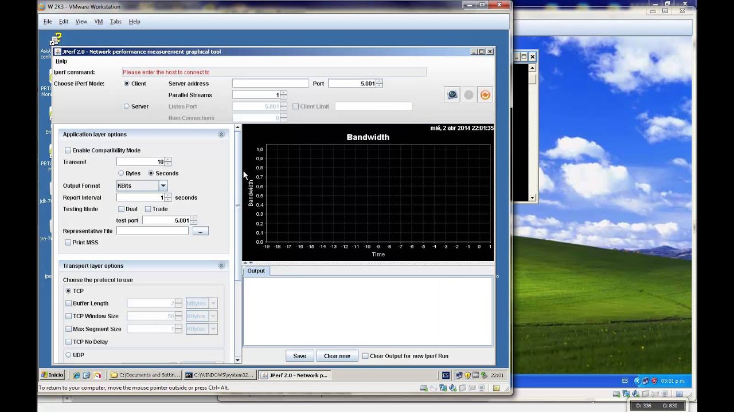Enable the Buffer Length checkbox
Screen dimensions: 734x412
pos(69,303)
